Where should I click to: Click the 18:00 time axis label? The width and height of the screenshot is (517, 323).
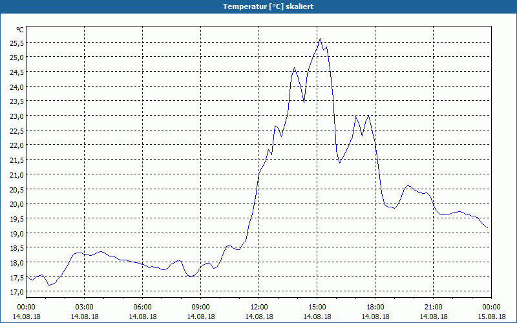click(375, 307)
